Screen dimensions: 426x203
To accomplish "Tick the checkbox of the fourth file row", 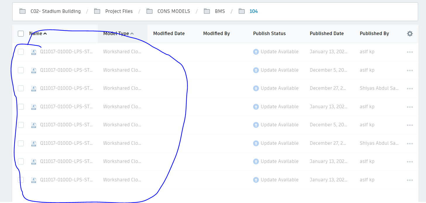I will pos(21,107).
